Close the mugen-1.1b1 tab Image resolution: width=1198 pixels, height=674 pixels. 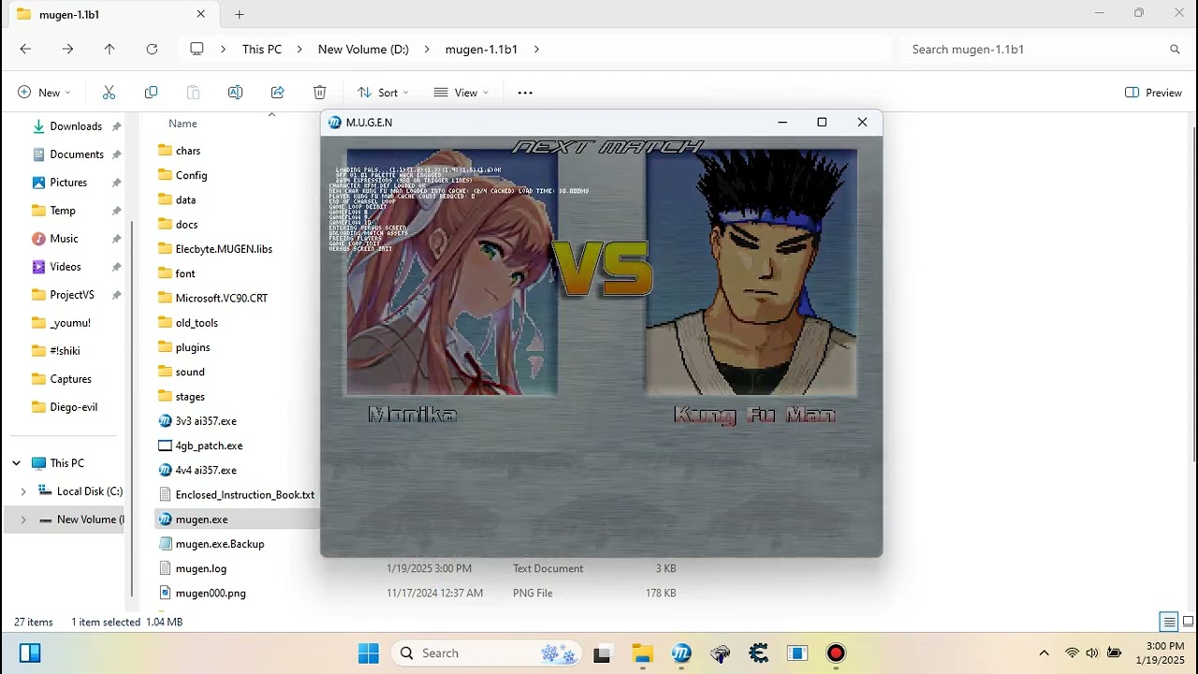pos(200,15)
